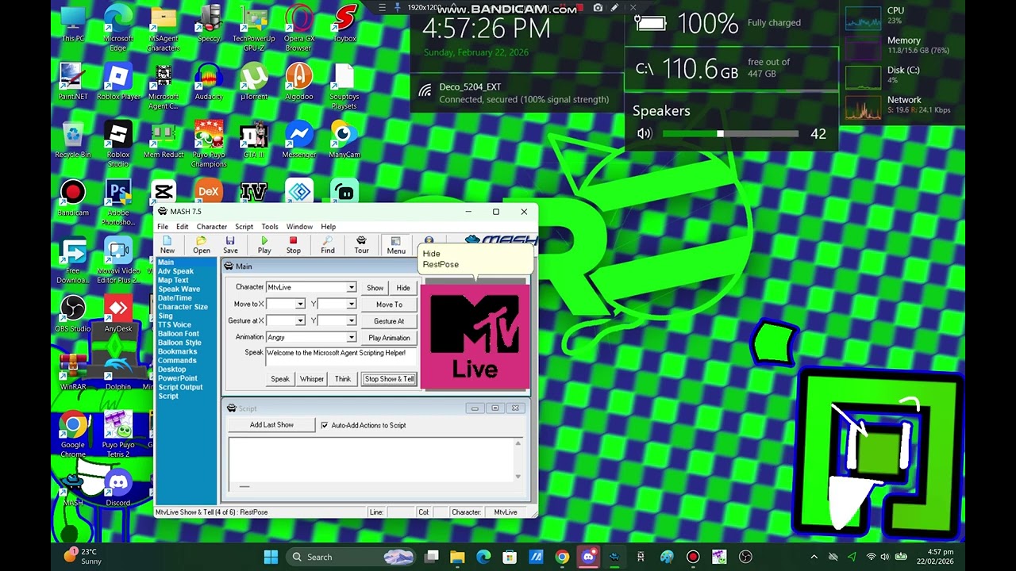Click the Save floppy toolbar icon
The width and height of the screenshot is (1016, 571).
tap(230, 245)
